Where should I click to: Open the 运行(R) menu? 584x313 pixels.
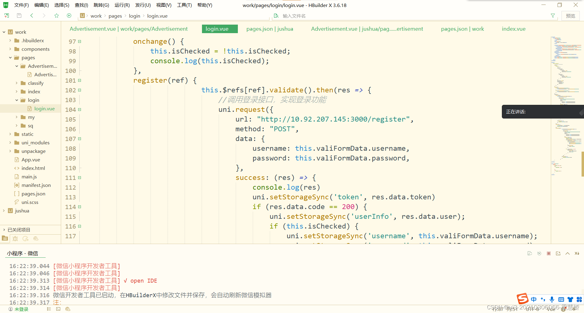point(122,5)
